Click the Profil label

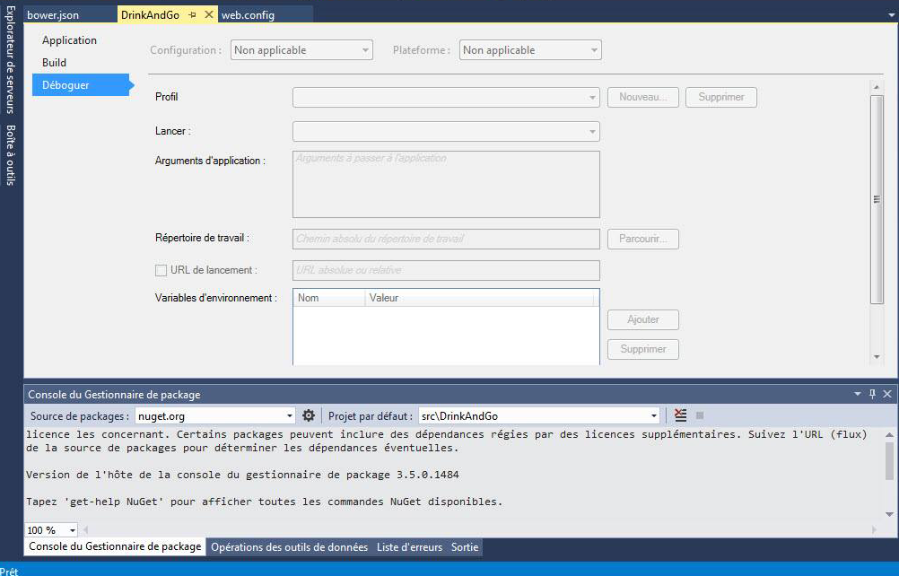pyautogui.click(x=166, y=97)
